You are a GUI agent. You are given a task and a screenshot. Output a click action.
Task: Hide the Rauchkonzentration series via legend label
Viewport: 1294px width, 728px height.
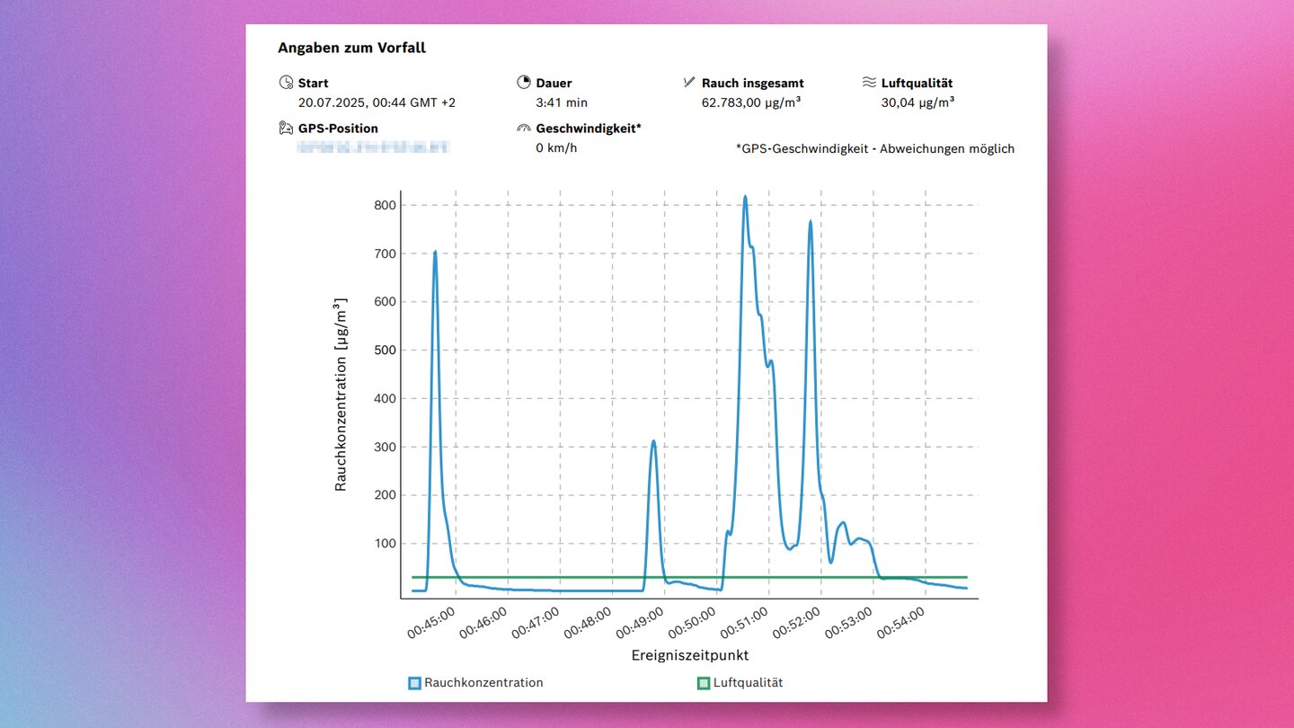coord(483,683)
